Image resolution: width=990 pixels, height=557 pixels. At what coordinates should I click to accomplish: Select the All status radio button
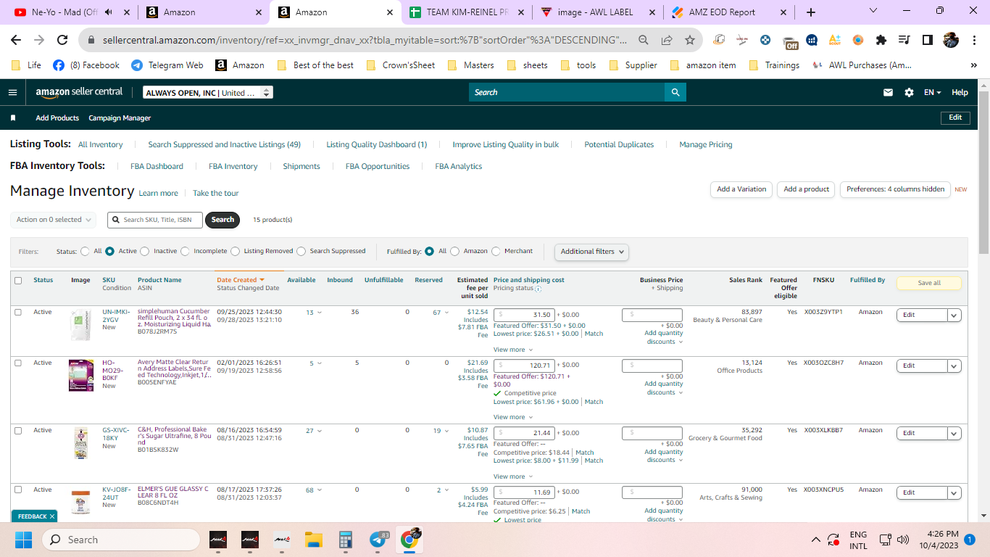coord(86,251)
